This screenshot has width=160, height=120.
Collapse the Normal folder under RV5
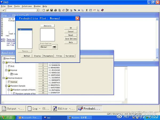point(6,70)
